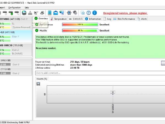Click the more than 1000 days value

click(81, 65)
